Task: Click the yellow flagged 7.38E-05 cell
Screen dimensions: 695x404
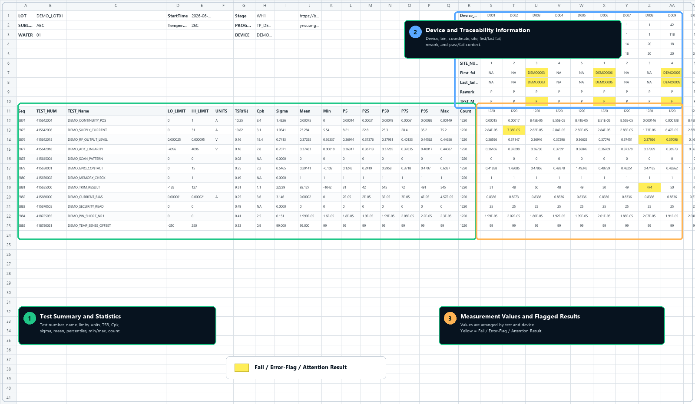Action: (514, 130)
